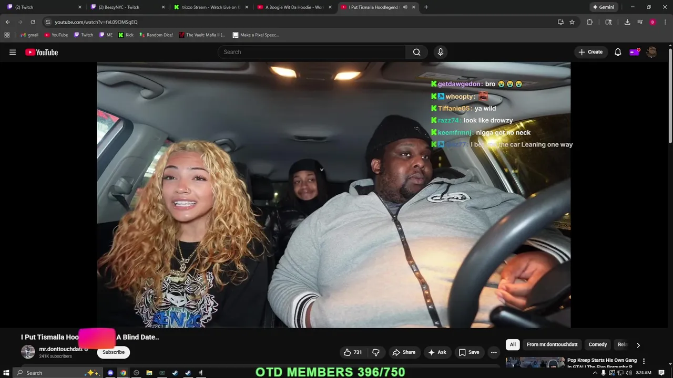Image resolution: width=673 pixels, height=378 pixels.
Task: Click the Create button
Action: pos(590,52)
